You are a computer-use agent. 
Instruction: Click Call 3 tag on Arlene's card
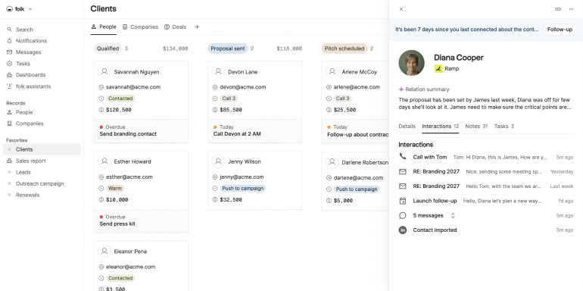click(x=342, y=99)
